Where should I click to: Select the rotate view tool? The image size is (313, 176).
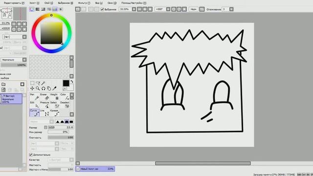[x=44, y=88]
